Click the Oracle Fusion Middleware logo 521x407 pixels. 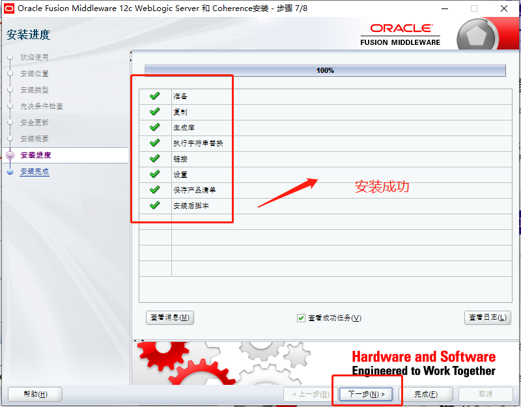(x=401, y=35)
